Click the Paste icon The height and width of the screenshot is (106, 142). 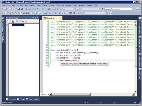(33, 9)
